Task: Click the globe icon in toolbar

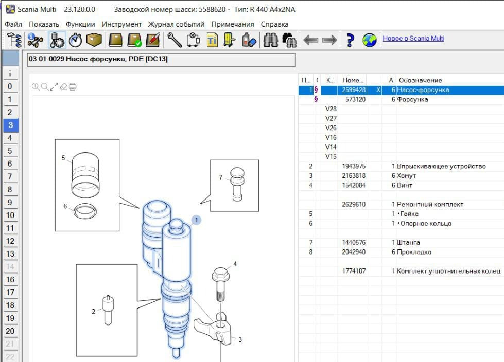Action: 369,40
